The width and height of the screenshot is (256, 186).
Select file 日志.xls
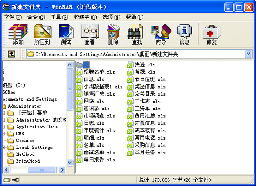90,123
